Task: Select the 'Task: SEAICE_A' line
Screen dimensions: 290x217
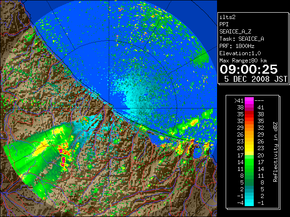Action: (x=242, y=39)
